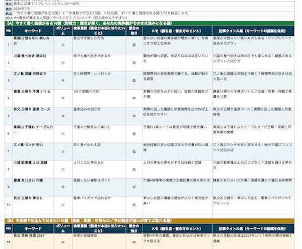Select title cell '川越の食べ歩きは雨の日でも楽しめる'
The height and width of the screenshot is (249, 302).
click(x=253, y=63)
